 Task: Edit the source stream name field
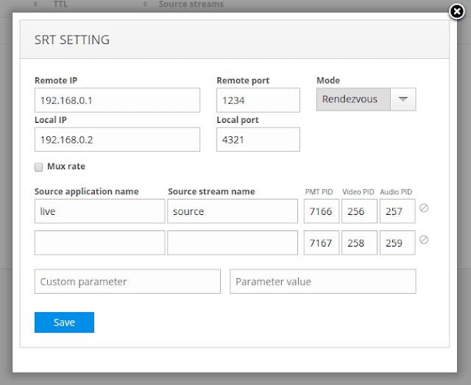[233, 211]
